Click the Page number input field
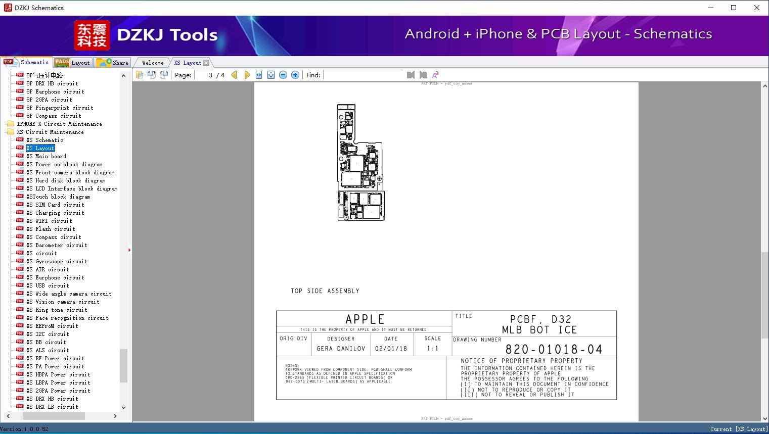Viewport: 769px width, 434px height. (204, 75)
